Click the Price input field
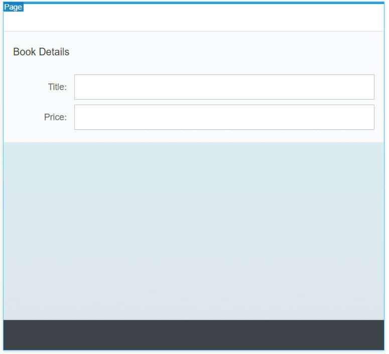Image resolution: width=389 pixels, height=354 pixels. 224,117
